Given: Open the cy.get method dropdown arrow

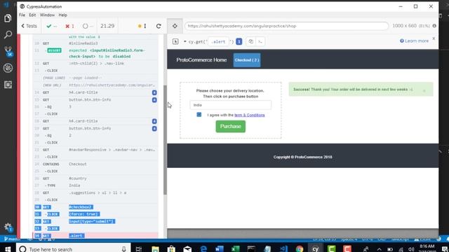Looking at the screenshot, I should tap(185, 41).
